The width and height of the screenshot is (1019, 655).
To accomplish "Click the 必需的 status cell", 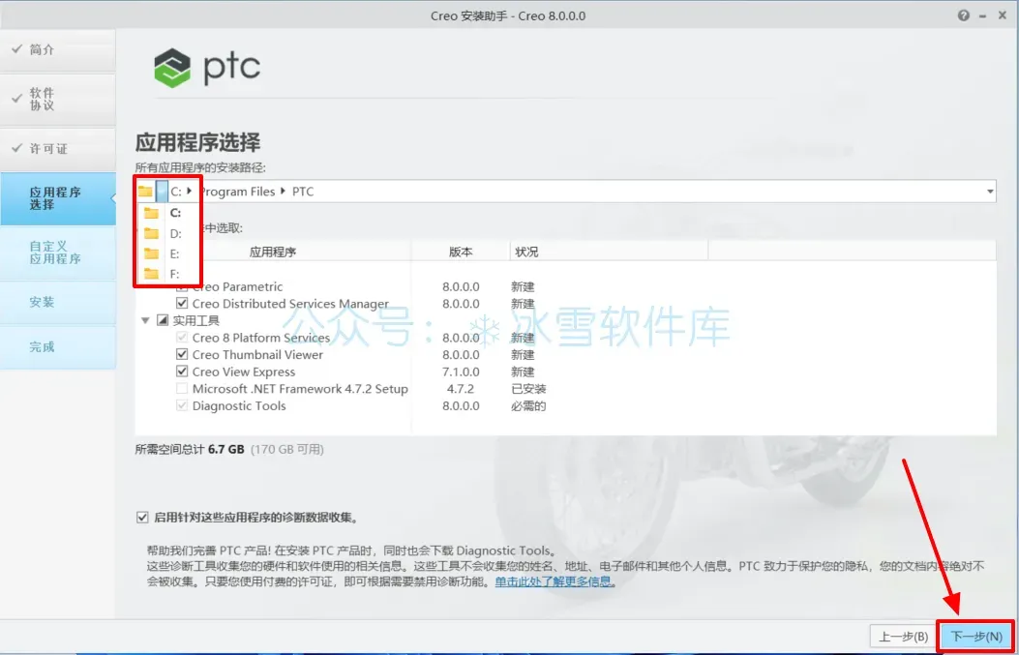I will tap(528, 405).
